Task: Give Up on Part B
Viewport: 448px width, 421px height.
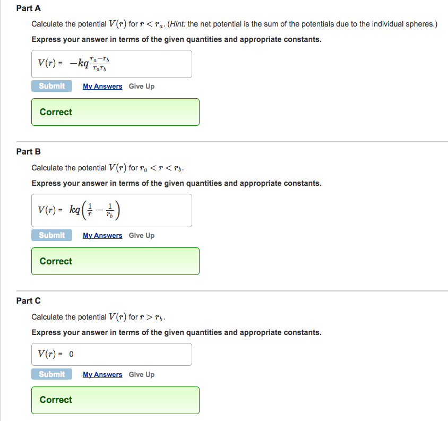Action: click(x=141, y=235)
